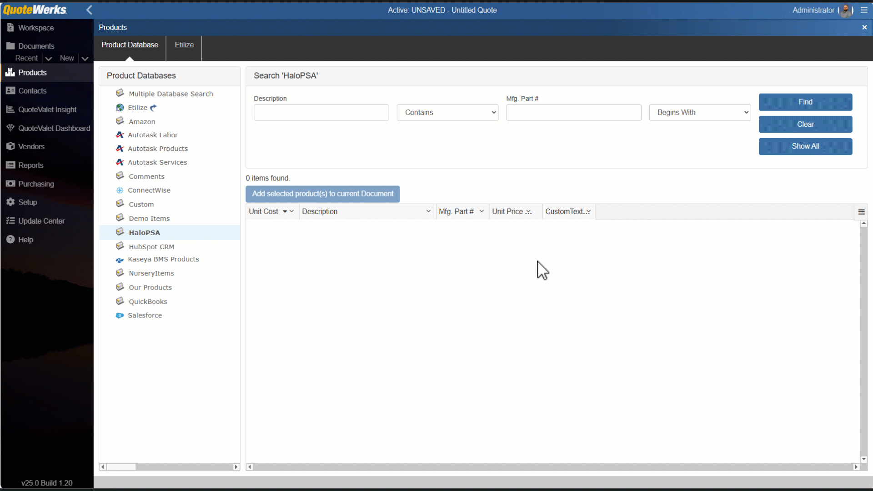Add selected product(s) to current Document
This screenshot has width=873, height=491.
(323, 194)
